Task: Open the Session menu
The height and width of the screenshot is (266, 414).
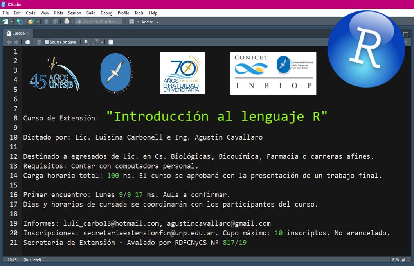Action: (74, 13)
